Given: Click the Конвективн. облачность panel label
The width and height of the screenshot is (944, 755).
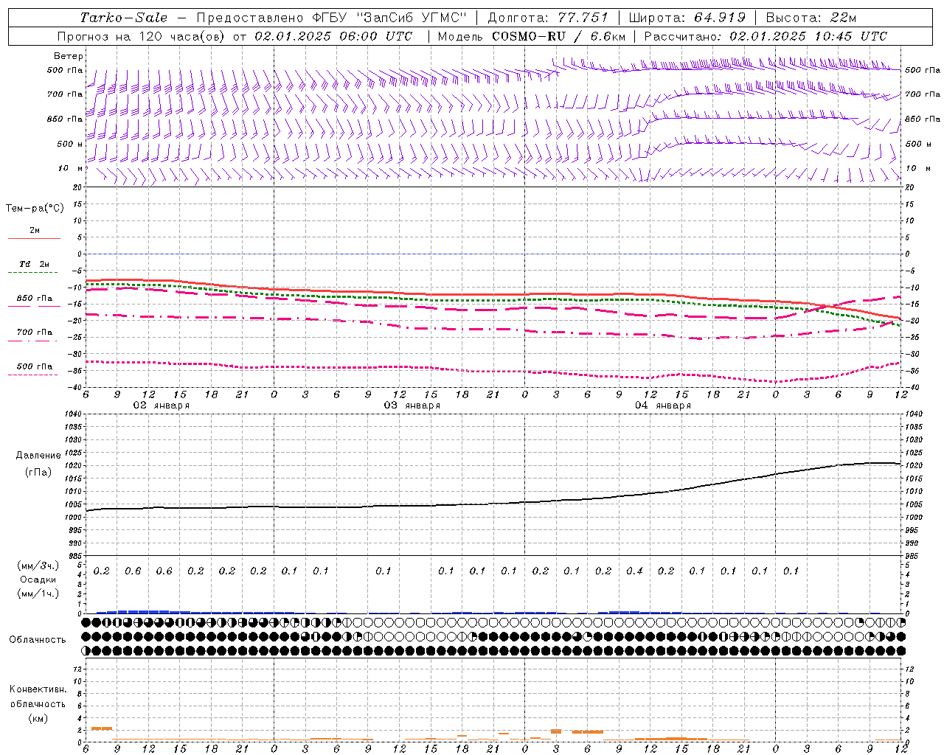Looking at the screenshot, I should tap(38, 697).
